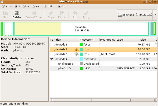Minimize the GParted window
This screenshot has height=106, width=158.
coord(144,2)
